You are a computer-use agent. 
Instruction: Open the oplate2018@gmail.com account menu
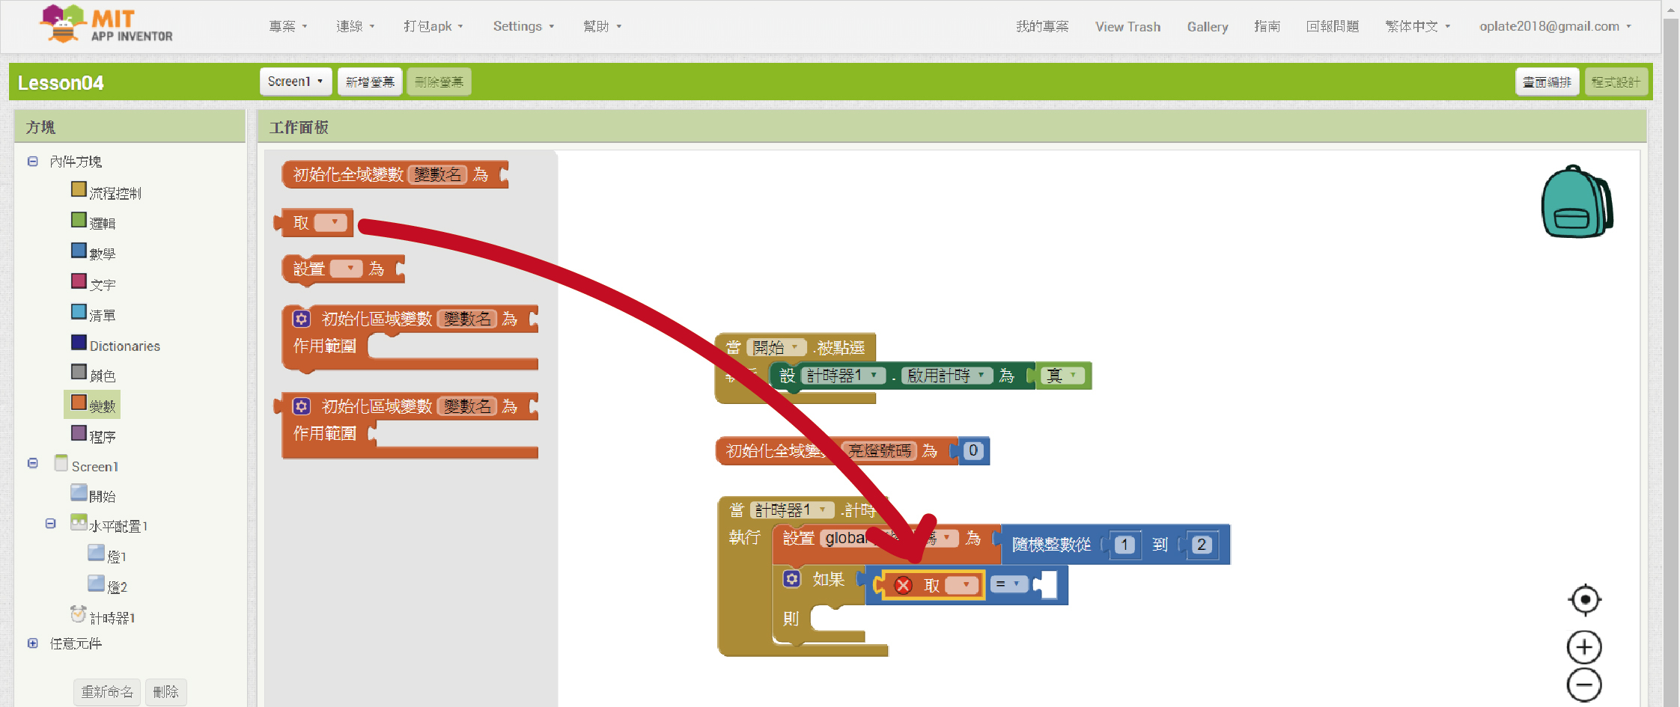coord(1555,26)
